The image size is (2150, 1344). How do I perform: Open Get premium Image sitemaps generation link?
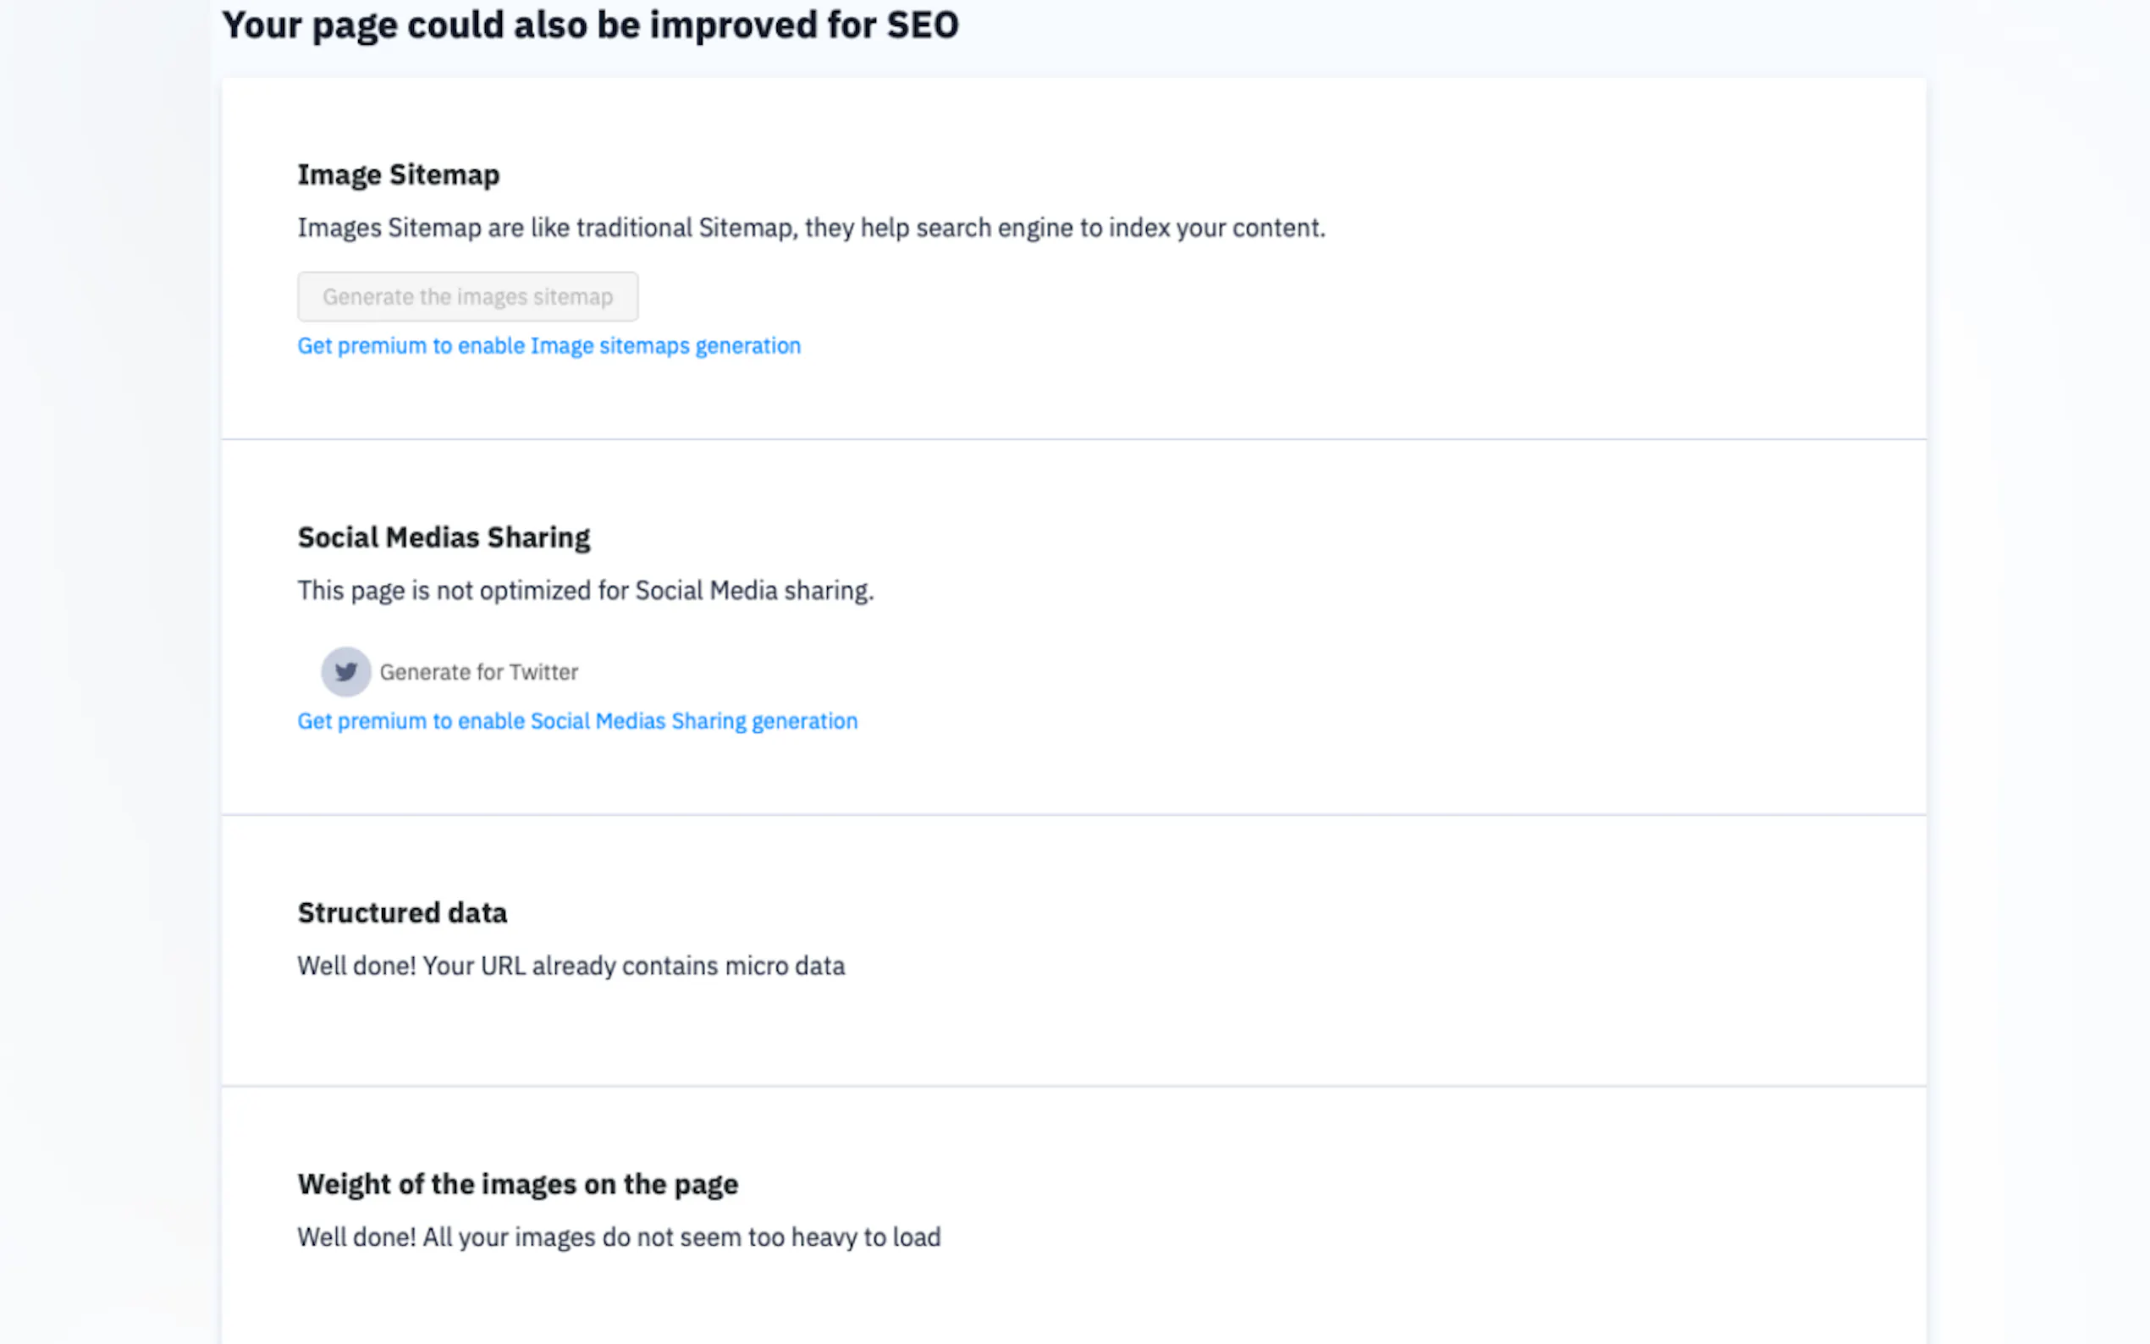point(549,346)
